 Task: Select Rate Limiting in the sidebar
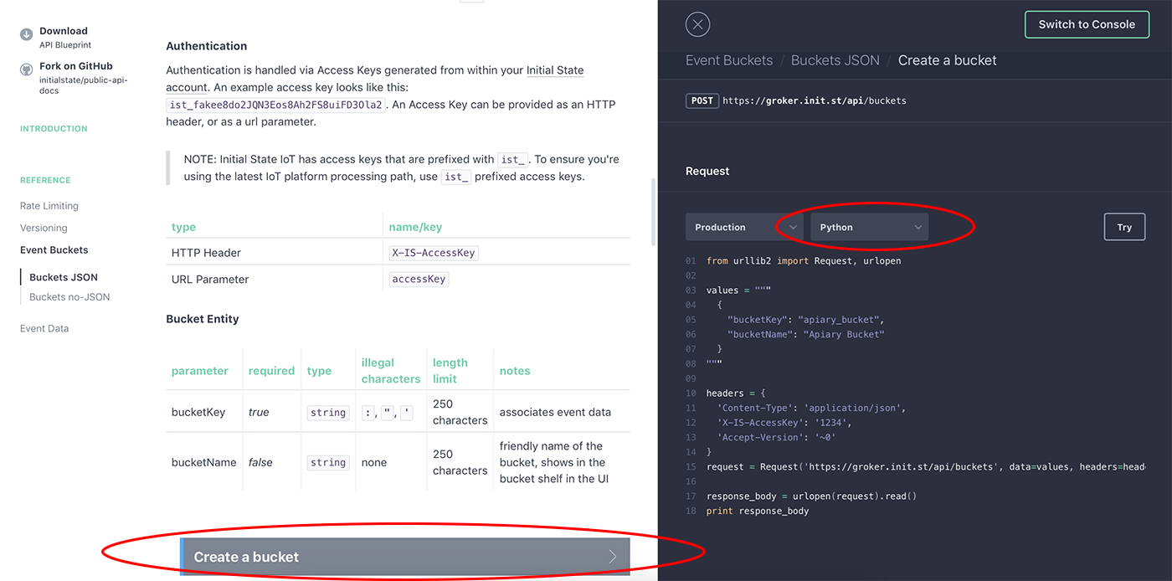pos(49,205)
